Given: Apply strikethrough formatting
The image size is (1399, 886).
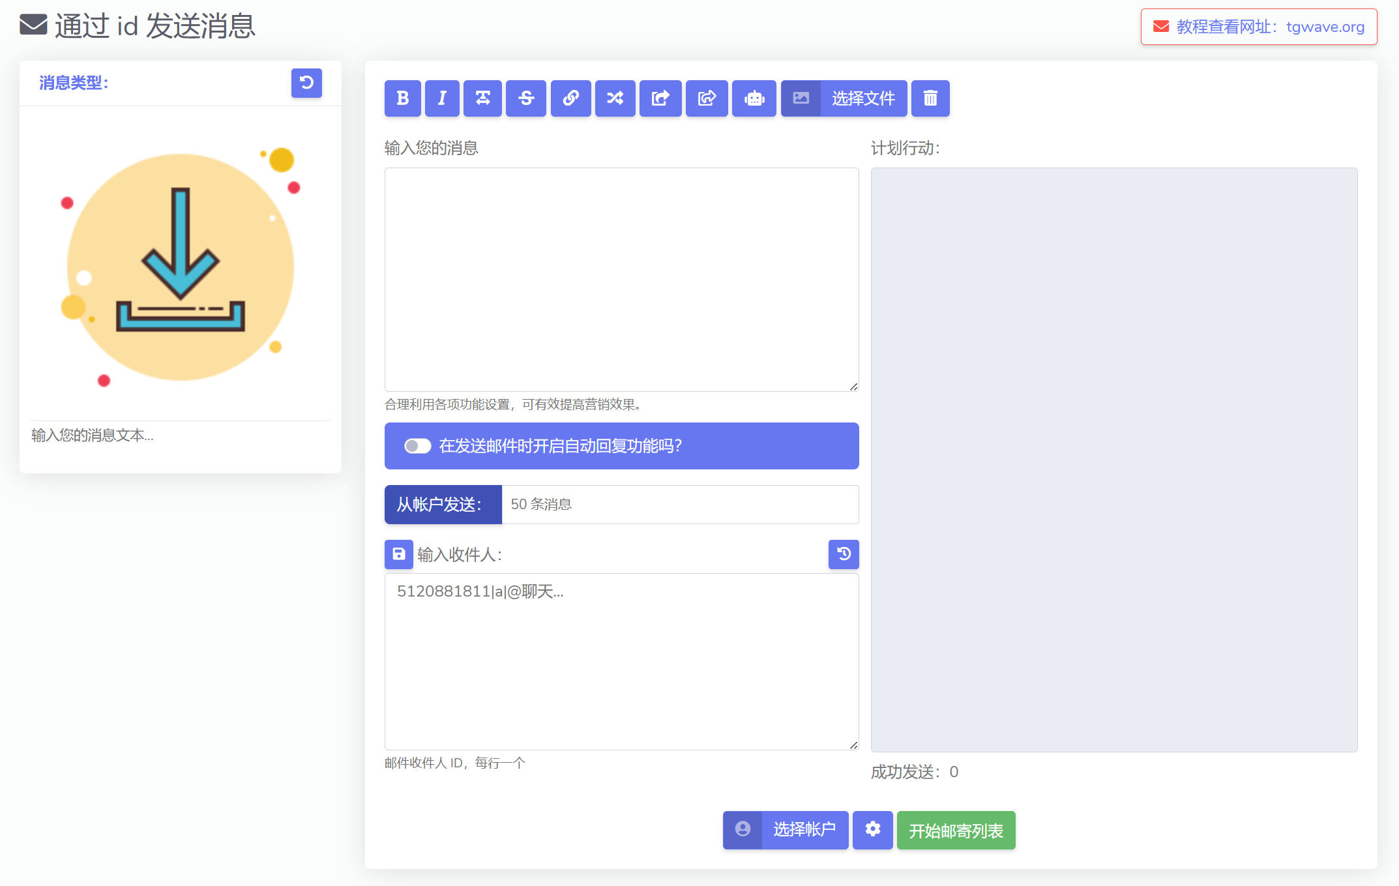Looking at the screenshot, I should pyautogui.click(x=525, y=98).
